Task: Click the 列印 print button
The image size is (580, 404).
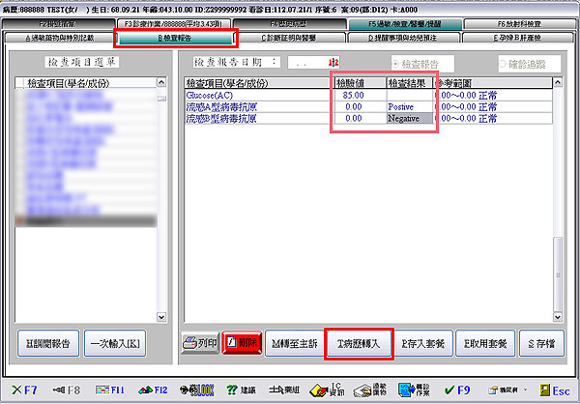Action: pyautogui.click(x=200, y=344)
